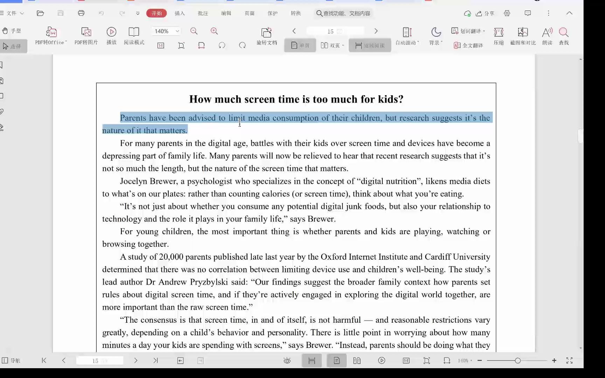This screenshot has width=605, height=378.
Task: Undo the last action
Action: (x=102, y=13)
